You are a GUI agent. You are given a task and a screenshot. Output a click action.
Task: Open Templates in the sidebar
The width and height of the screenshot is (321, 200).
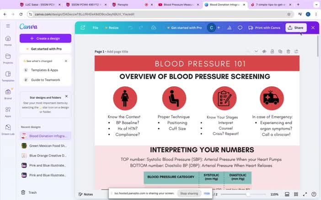pos(8,76)
